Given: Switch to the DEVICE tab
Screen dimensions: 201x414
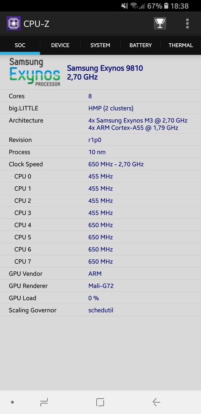Looking at the screenshot, I should (x=60, y=45).
